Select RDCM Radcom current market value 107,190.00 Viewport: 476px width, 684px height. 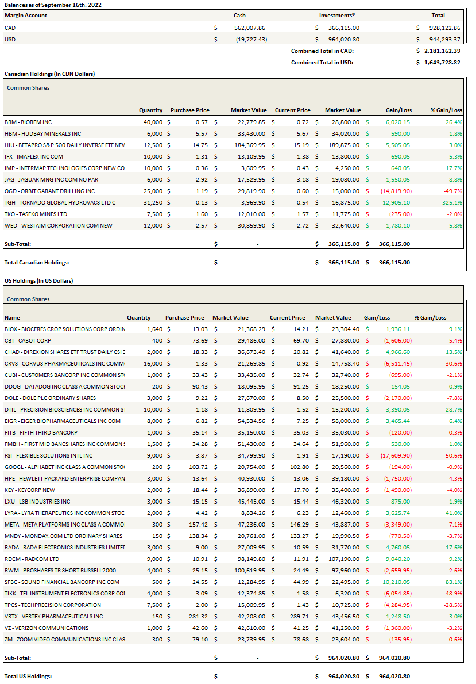pos(342,559)
